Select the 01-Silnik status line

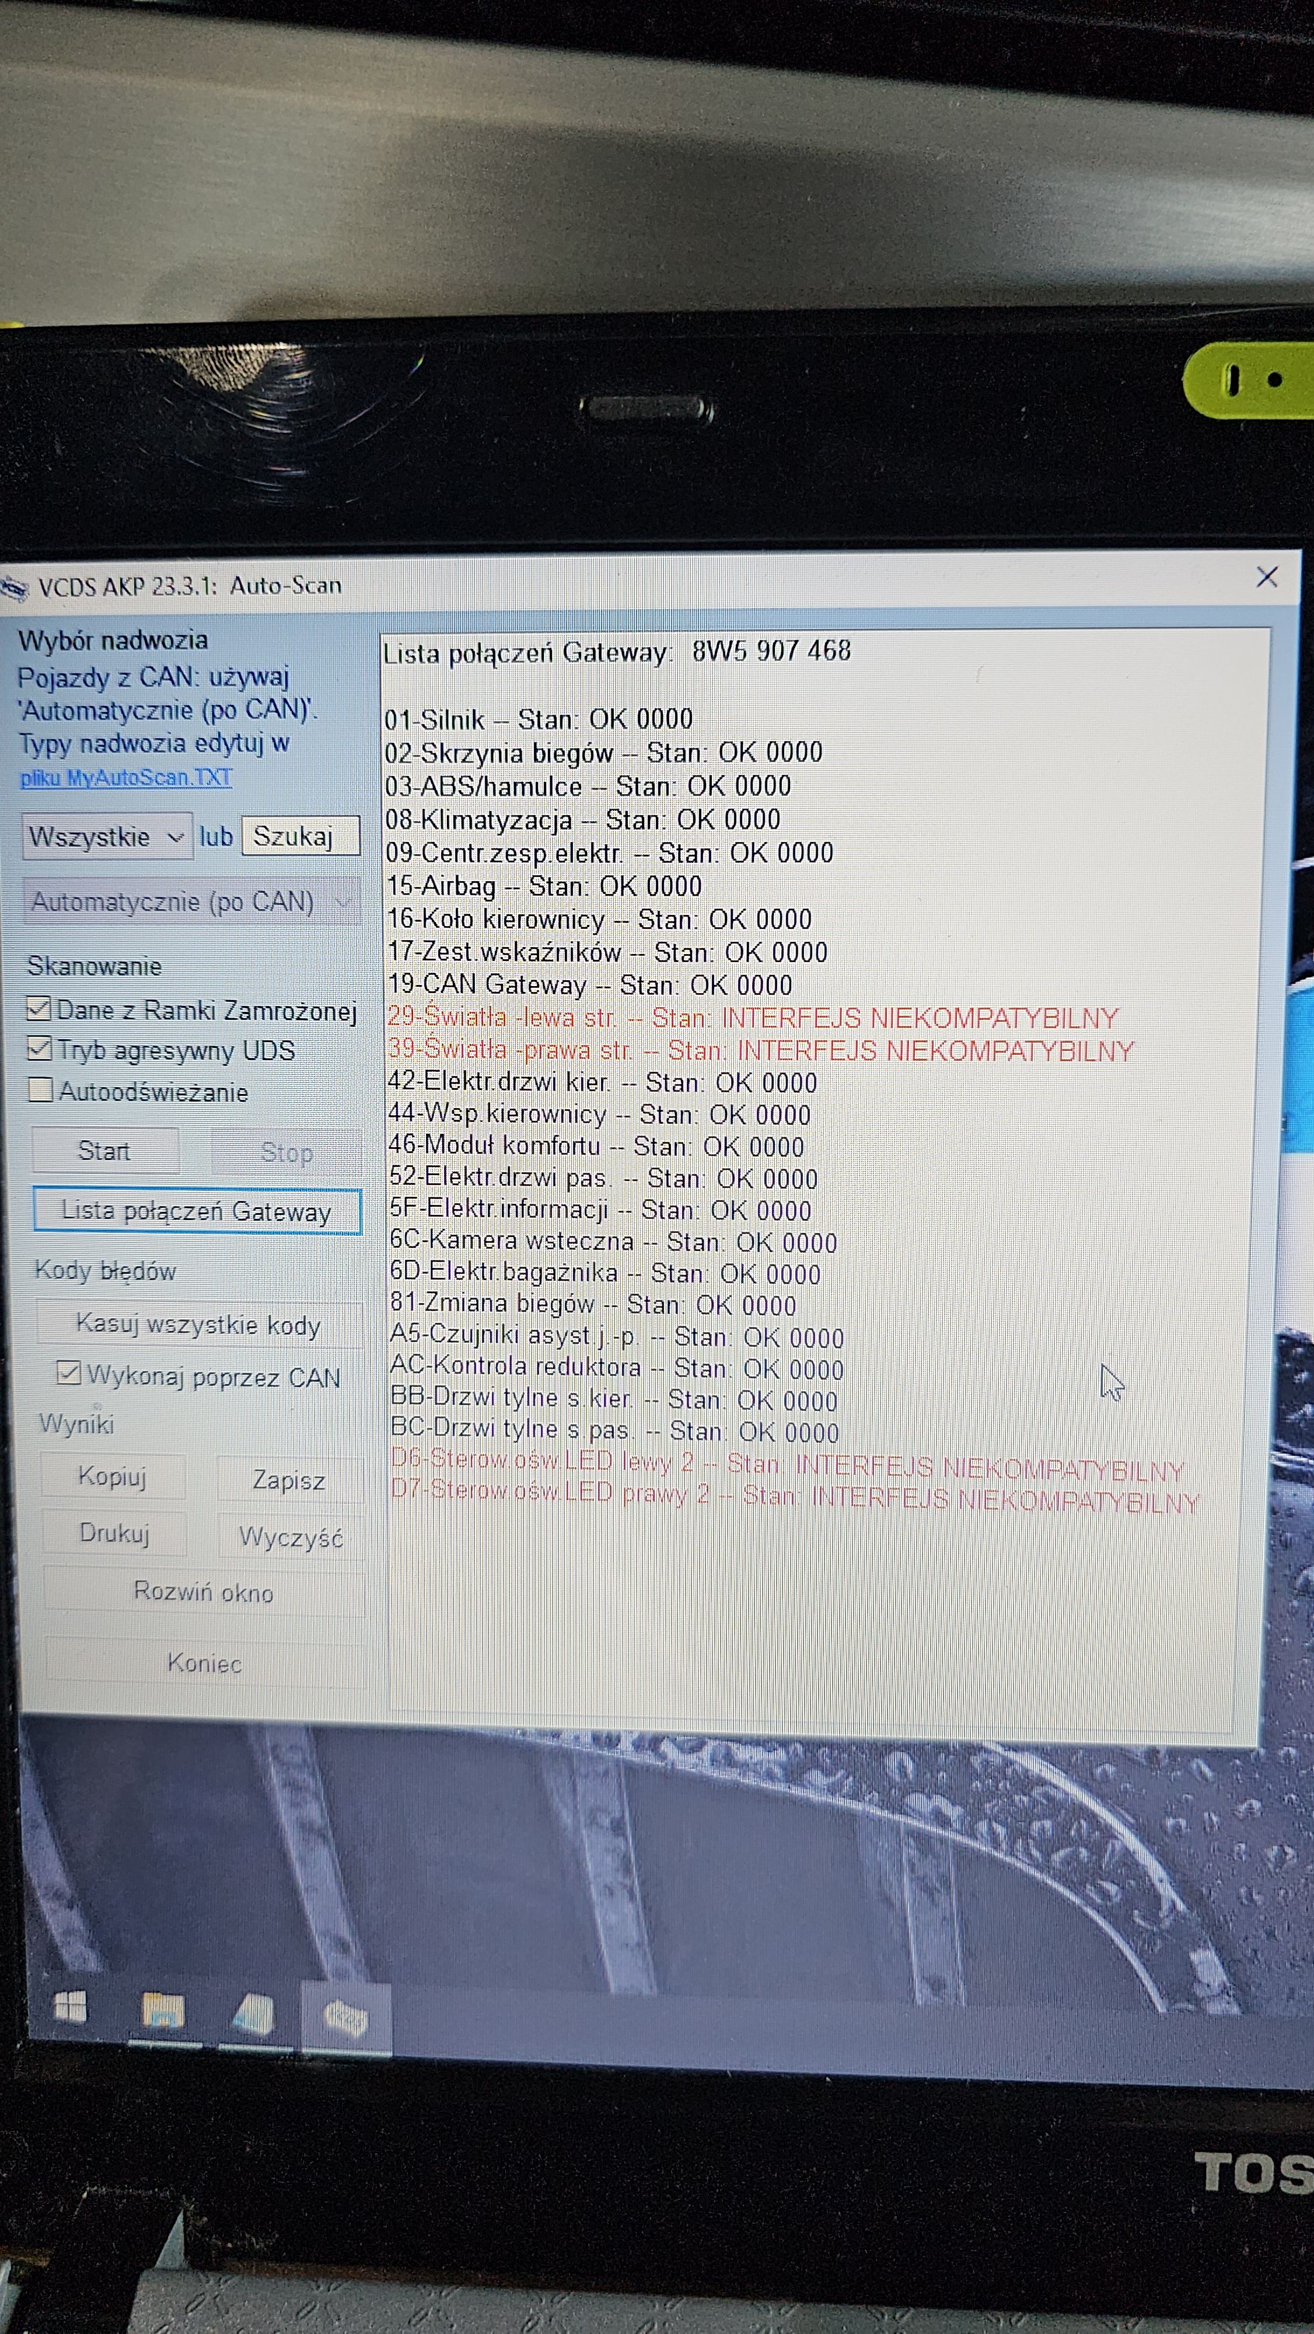point(539,719)
